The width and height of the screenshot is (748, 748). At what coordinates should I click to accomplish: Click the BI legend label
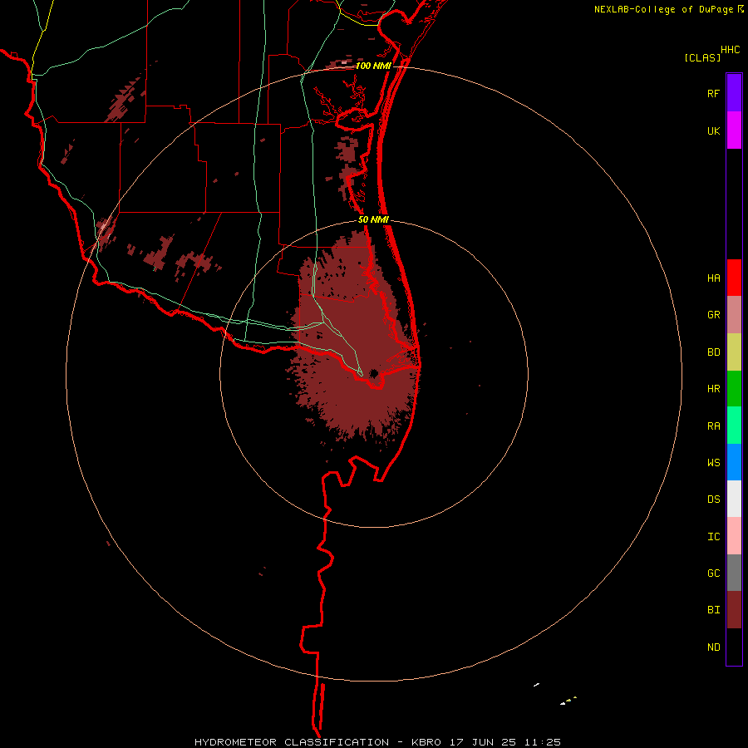pos(713,610)
